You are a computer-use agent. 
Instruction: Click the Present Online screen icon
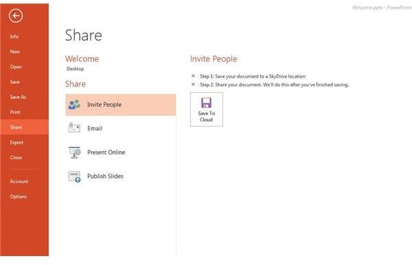click(75, 152)
